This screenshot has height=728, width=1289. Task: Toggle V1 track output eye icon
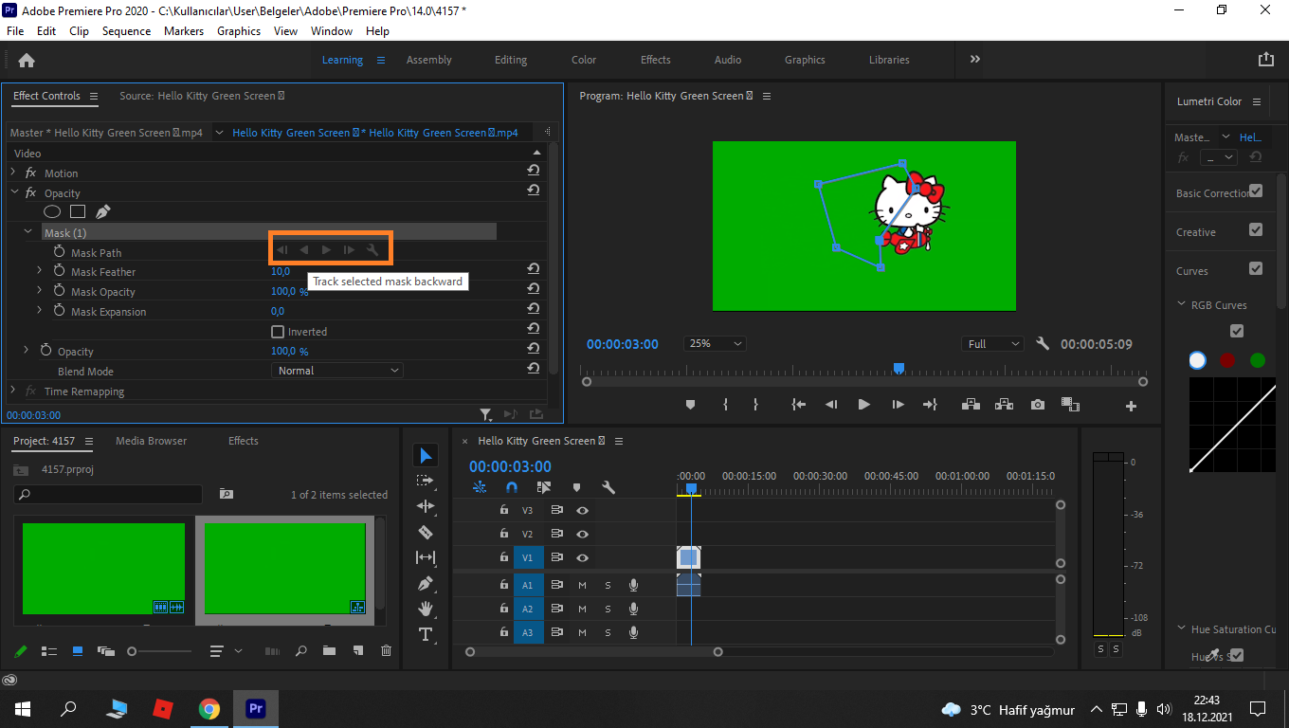point(583,558)
